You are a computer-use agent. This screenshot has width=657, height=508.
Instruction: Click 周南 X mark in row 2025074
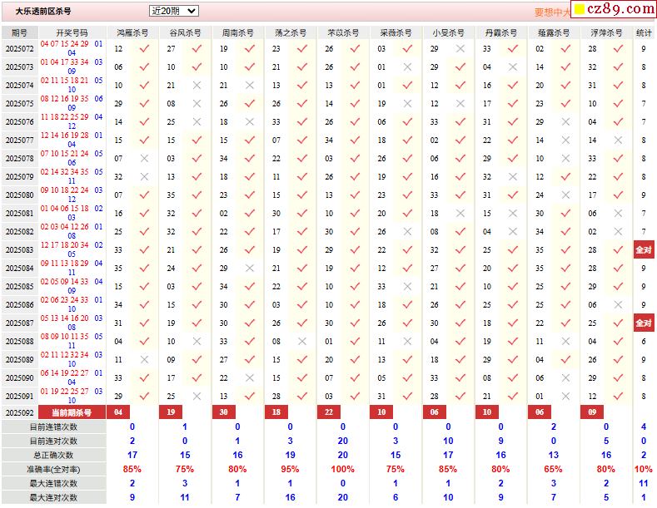250,86
